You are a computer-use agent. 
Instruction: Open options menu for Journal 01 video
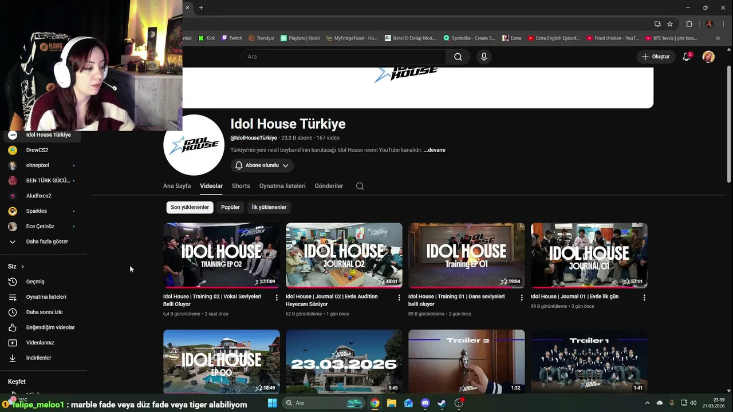(644, 298)
